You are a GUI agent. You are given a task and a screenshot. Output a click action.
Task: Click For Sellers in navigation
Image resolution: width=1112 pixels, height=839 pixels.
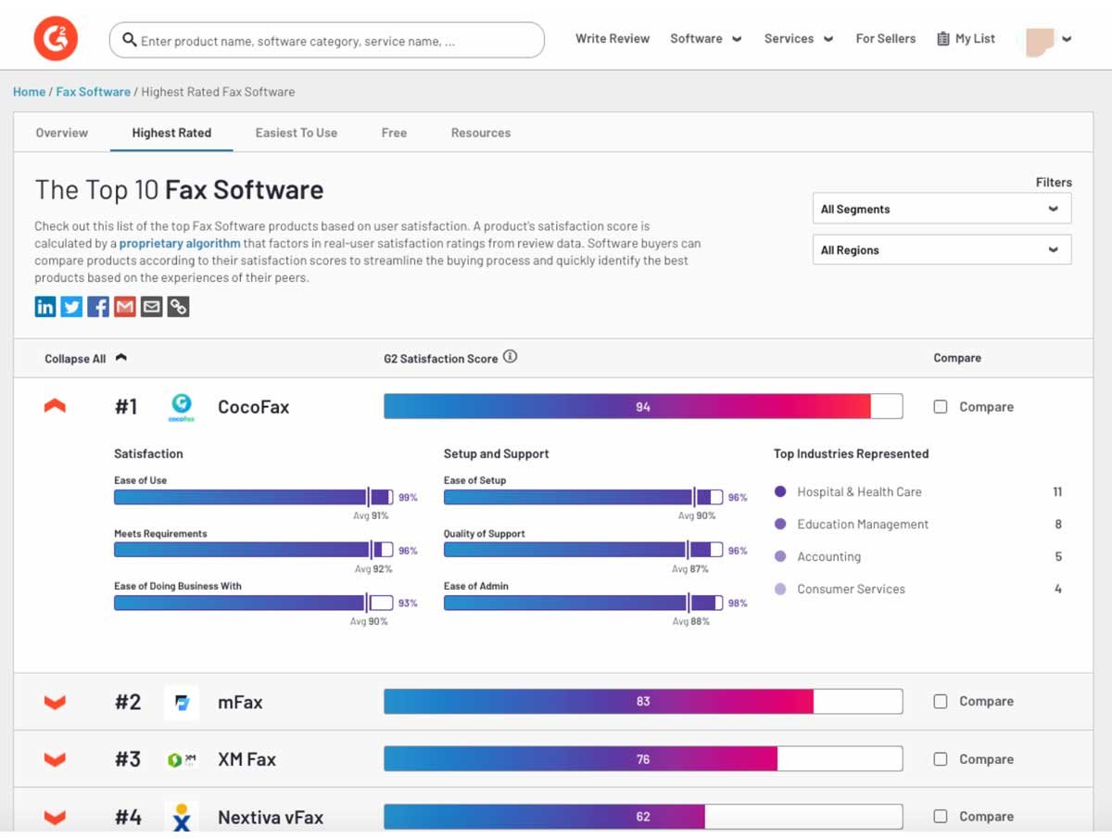point(886,39)
